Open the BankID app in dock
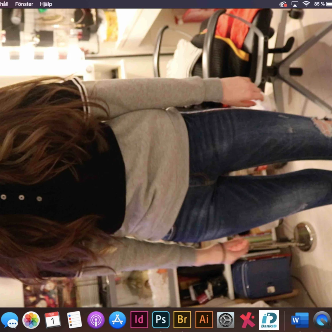The width and height of the screenshot is (332, 332). click(x=269, y=320)
